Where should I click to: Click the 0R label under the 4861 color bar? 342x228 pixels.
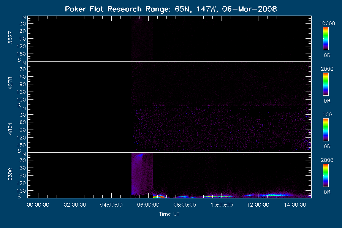pos(327,146)
